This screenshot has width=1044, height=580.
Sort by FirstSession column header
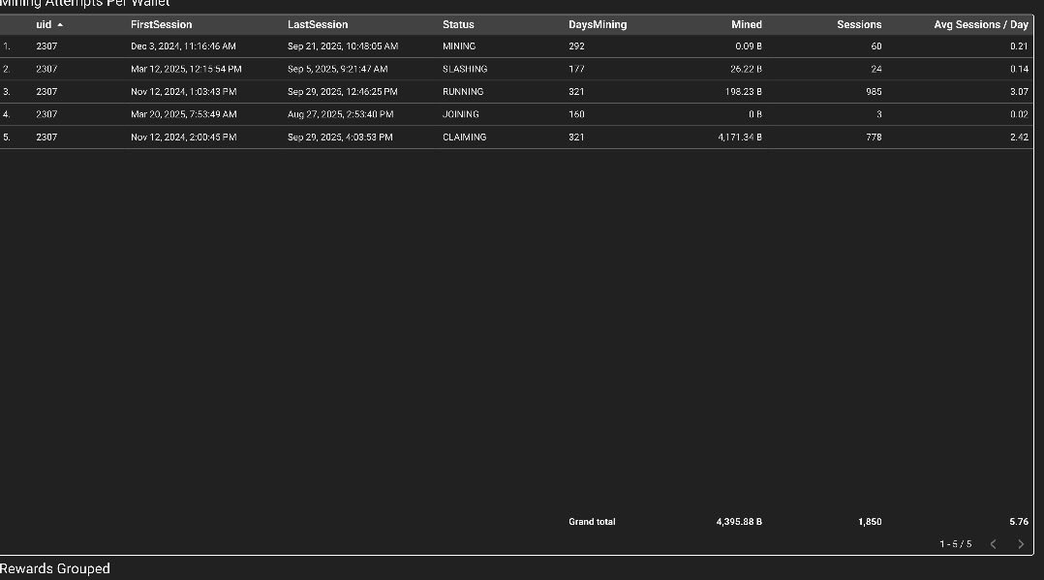[161, 24]
